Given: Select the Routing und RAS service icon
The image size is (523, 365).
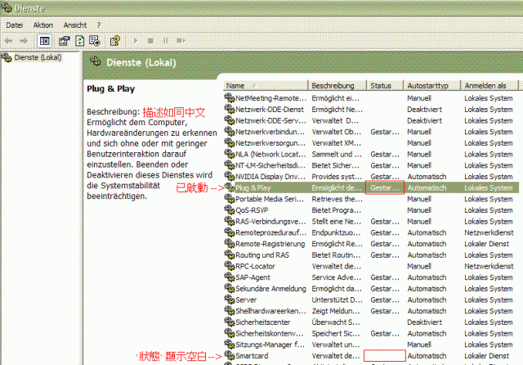Looking at the screenshot, I should point(230,255).
